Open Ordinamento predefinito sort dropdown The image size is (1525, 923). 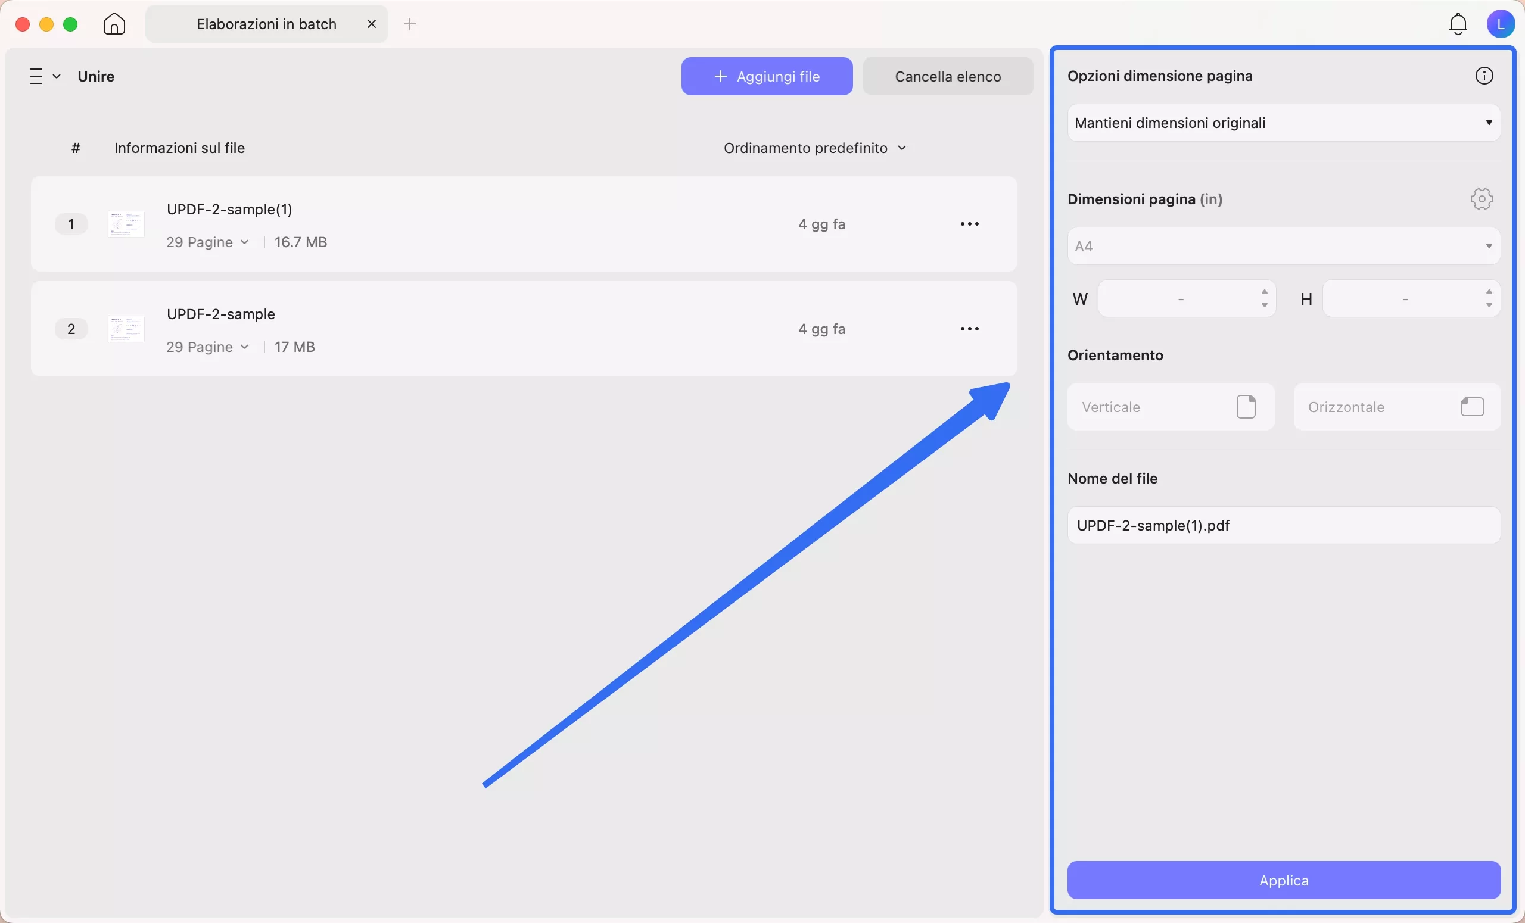[814, 148]
